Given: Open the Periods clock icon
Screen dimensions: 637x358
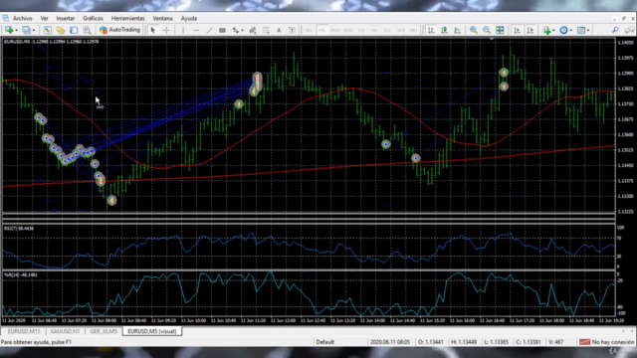Looking at the screenshot, I should point(563,30).
